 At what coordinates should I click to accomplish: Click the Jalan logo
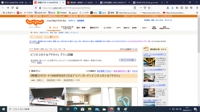(x=35, y=22)
